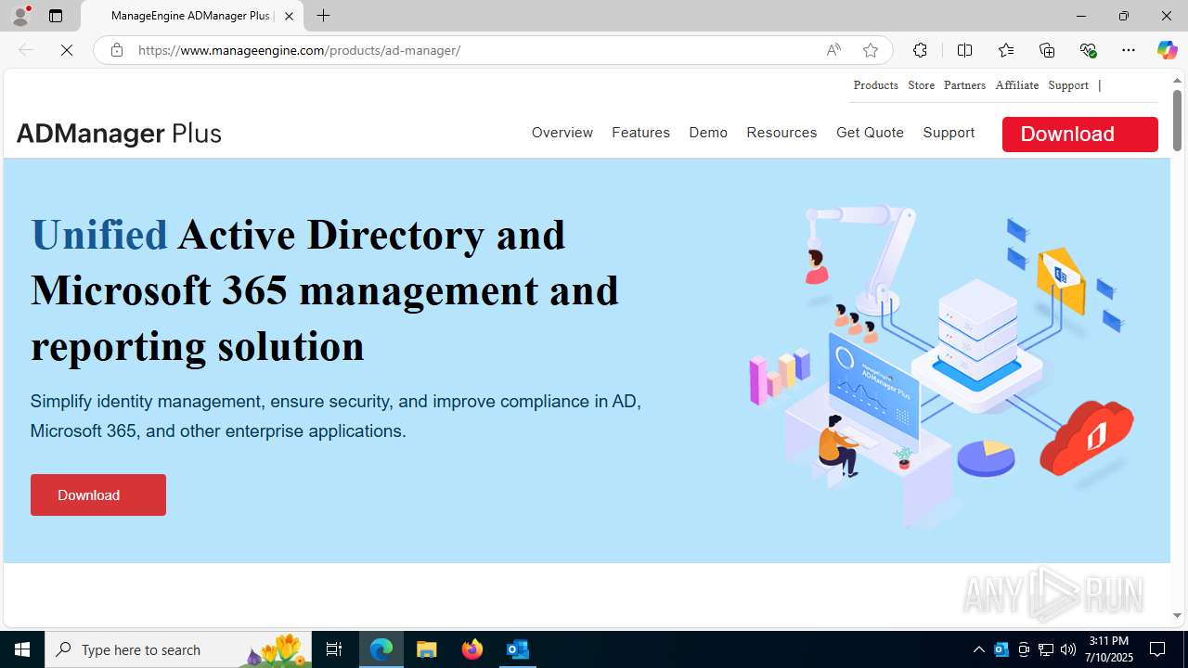This screenshot has width=1188, height=668.
Task: Close the ManageEngine ADManager Plus tab
Action: [289, 16]
